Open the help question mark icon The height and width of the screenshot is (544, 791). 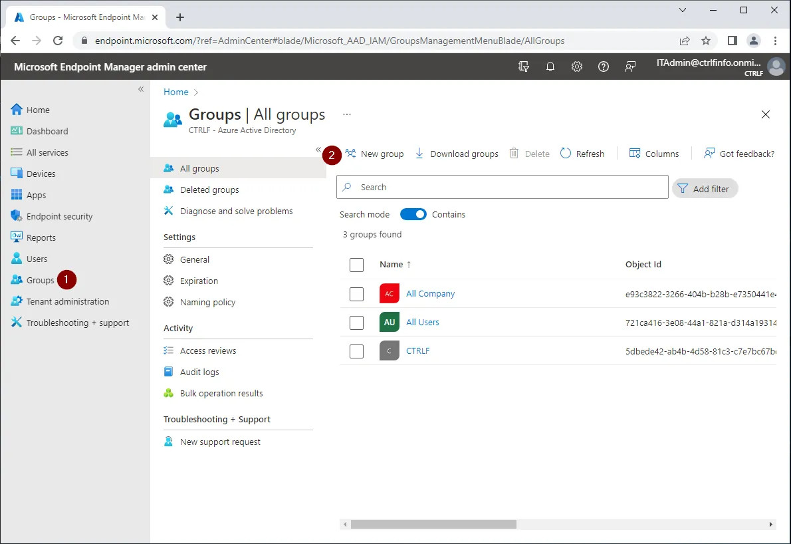coord(604,67)
